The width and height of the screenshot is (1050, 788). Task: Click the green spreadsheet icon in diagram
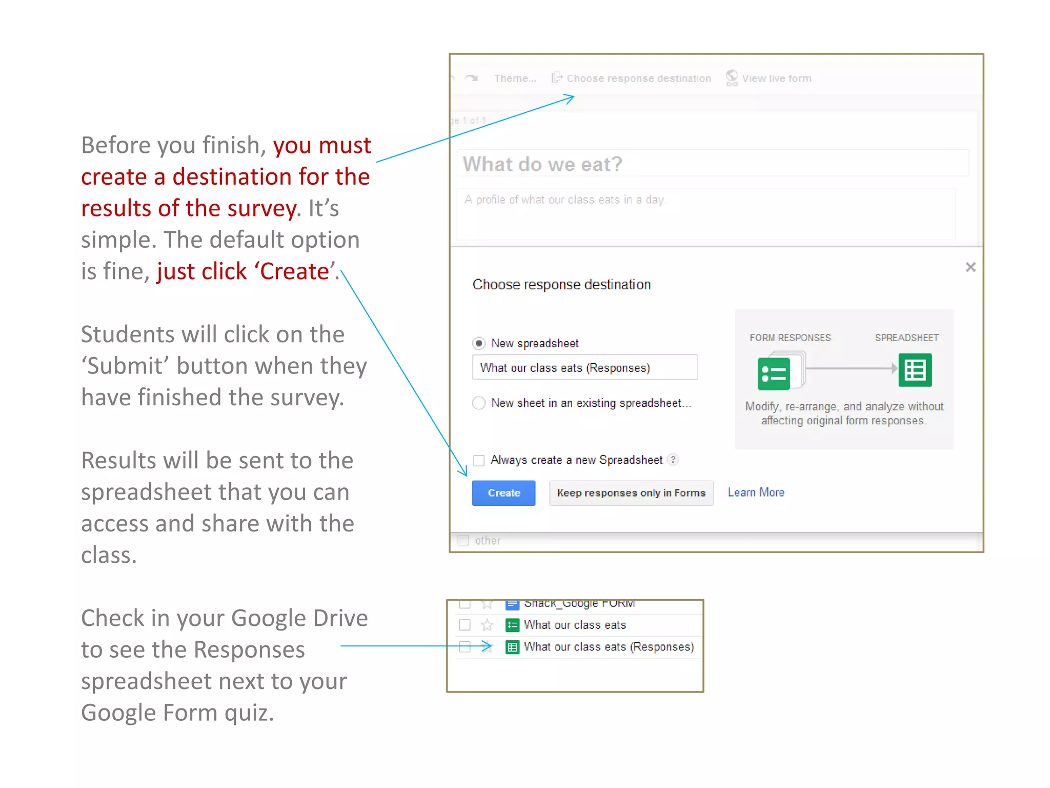coord(915,370)
